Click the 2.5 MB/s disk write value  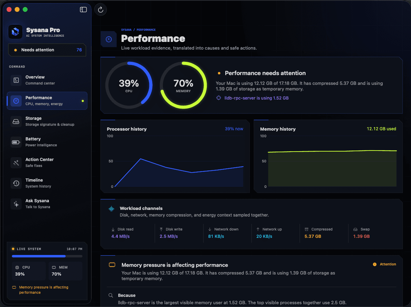(x=169, y=236)
